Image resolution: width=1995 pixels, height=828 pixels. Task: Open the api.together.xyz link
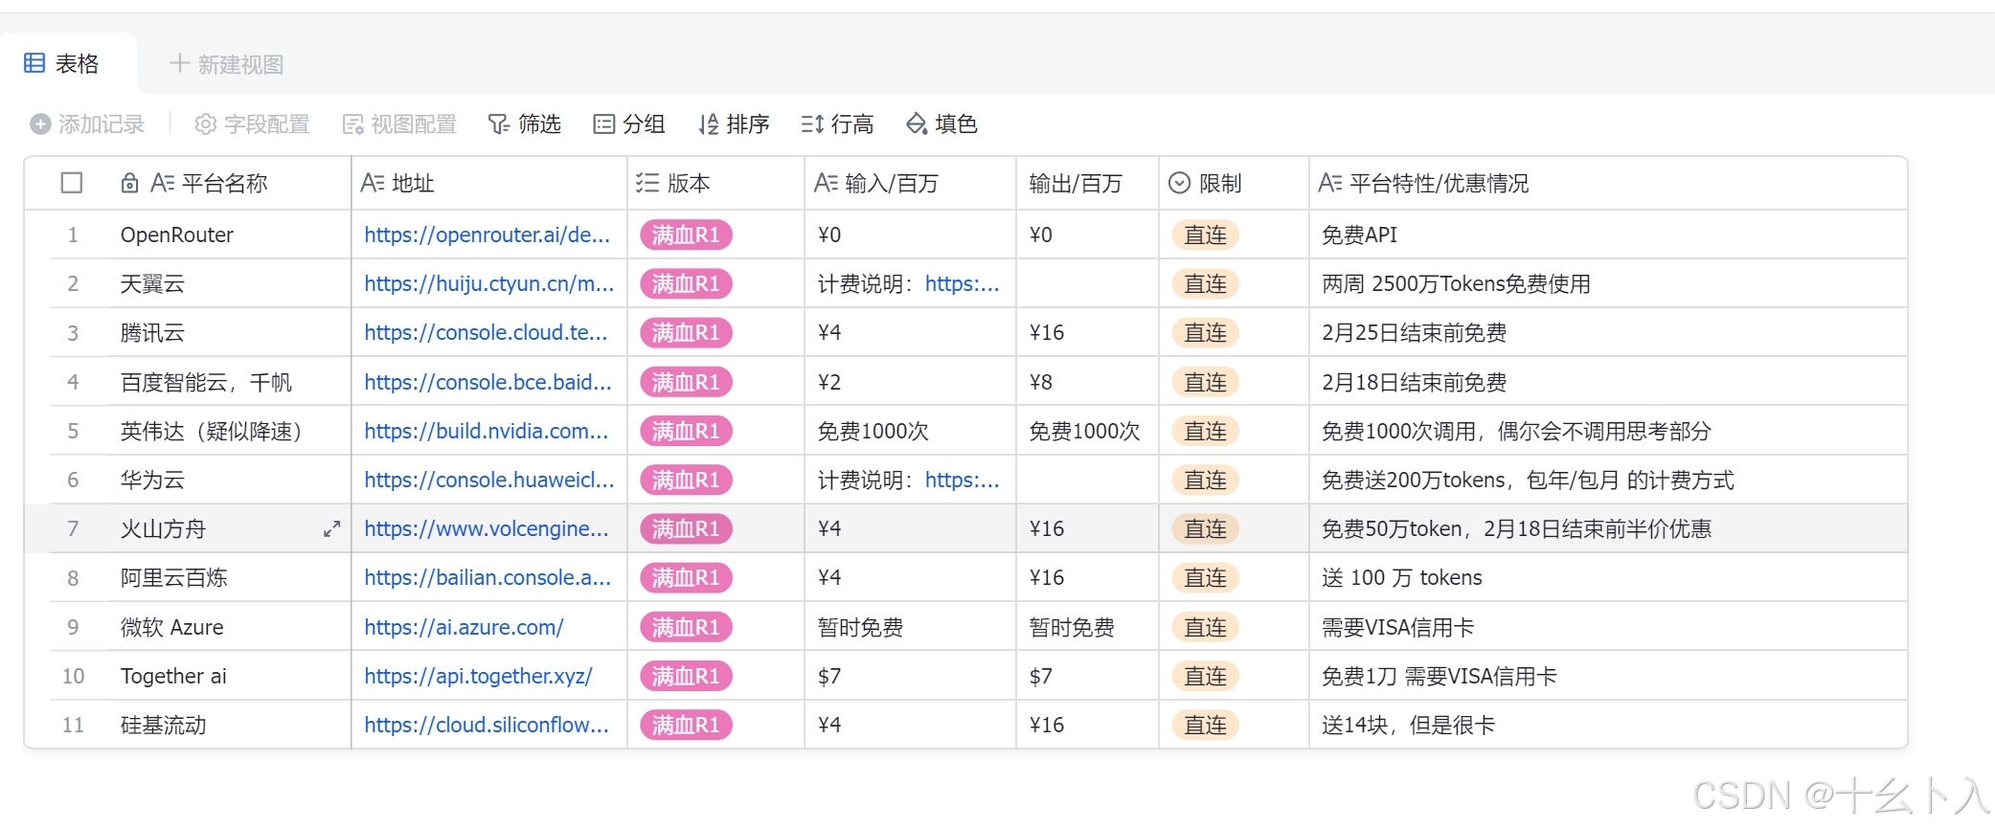478,677
